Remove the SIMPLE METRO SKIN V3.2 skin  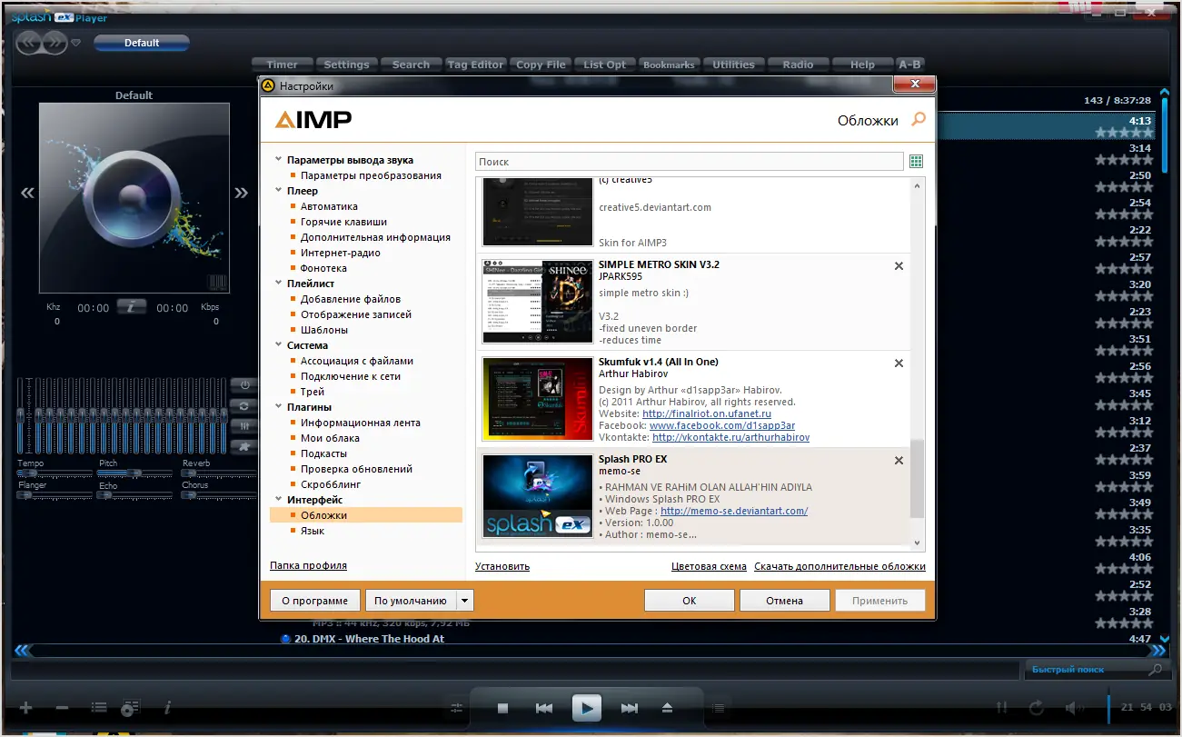[x=899, y=266]
